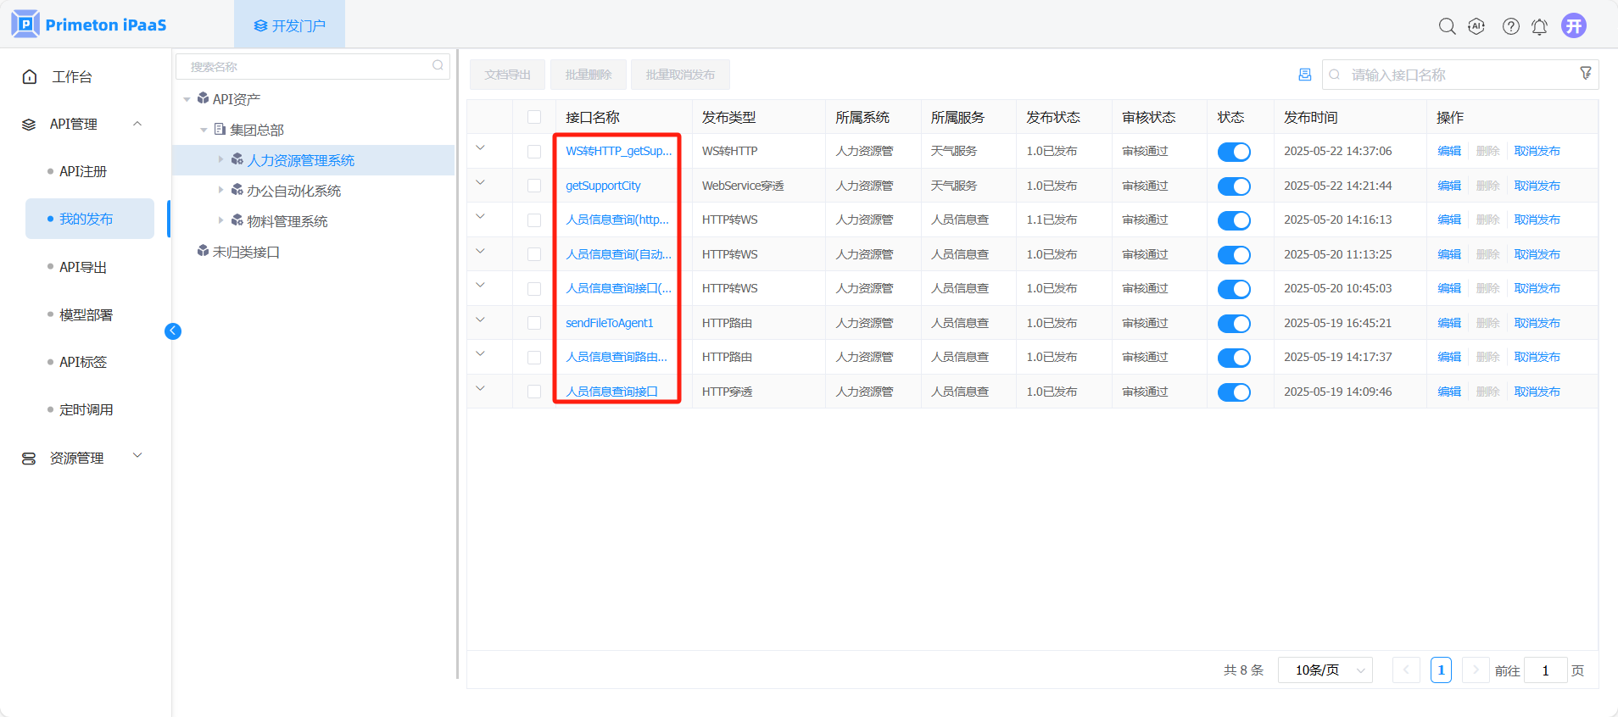Viewport: 1618px width, 717px height.
Task: Click the 请输入接口名称 search field
Action: pos(1450,75)
